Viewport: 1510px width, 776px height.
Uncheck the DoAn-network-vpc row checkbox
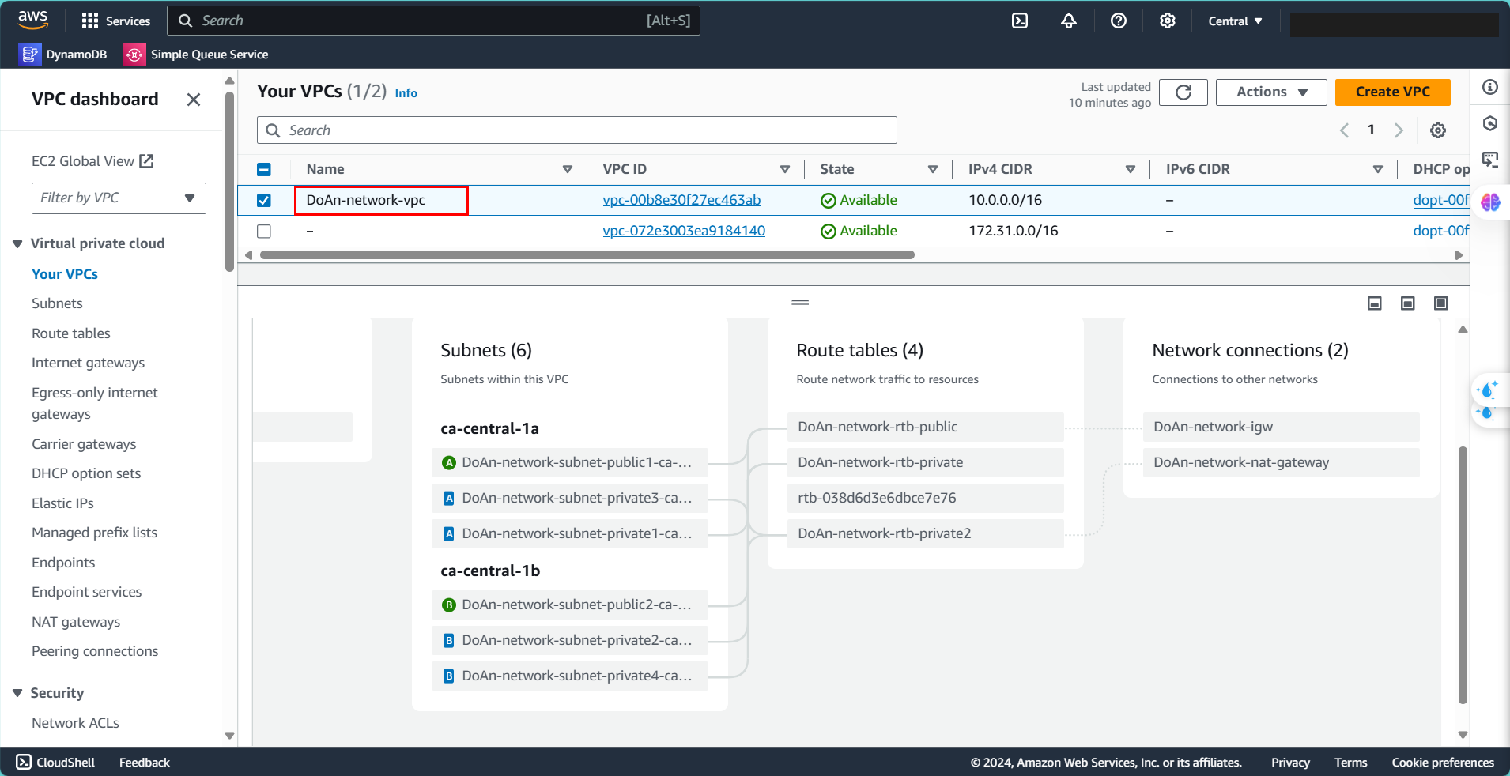click(264, 201)
